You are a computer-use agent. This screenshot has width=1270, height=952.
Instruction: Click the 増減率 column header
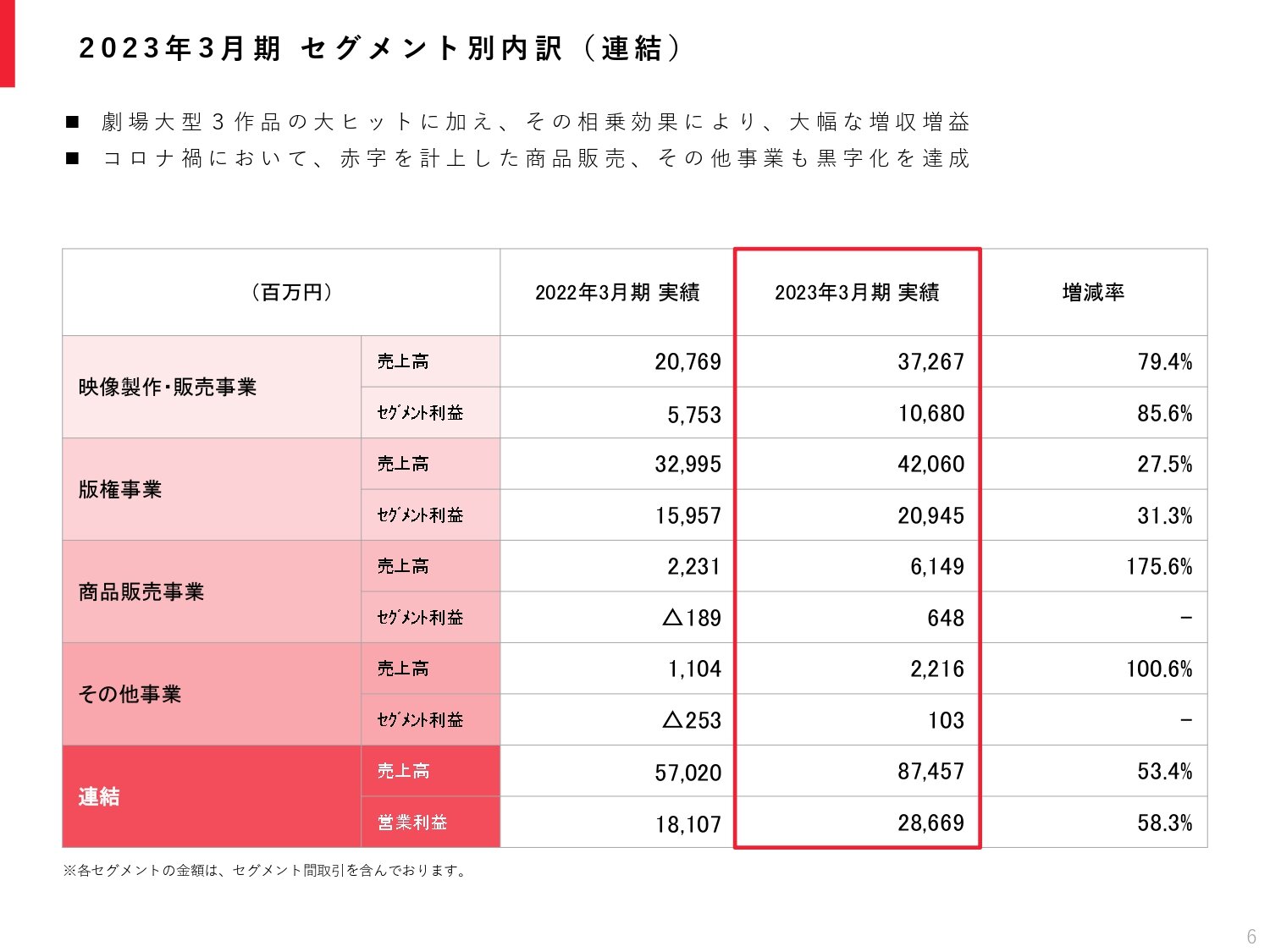tap(1094, 293)
